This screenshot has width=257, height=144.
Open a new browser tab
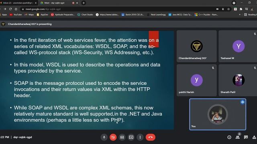84,3
